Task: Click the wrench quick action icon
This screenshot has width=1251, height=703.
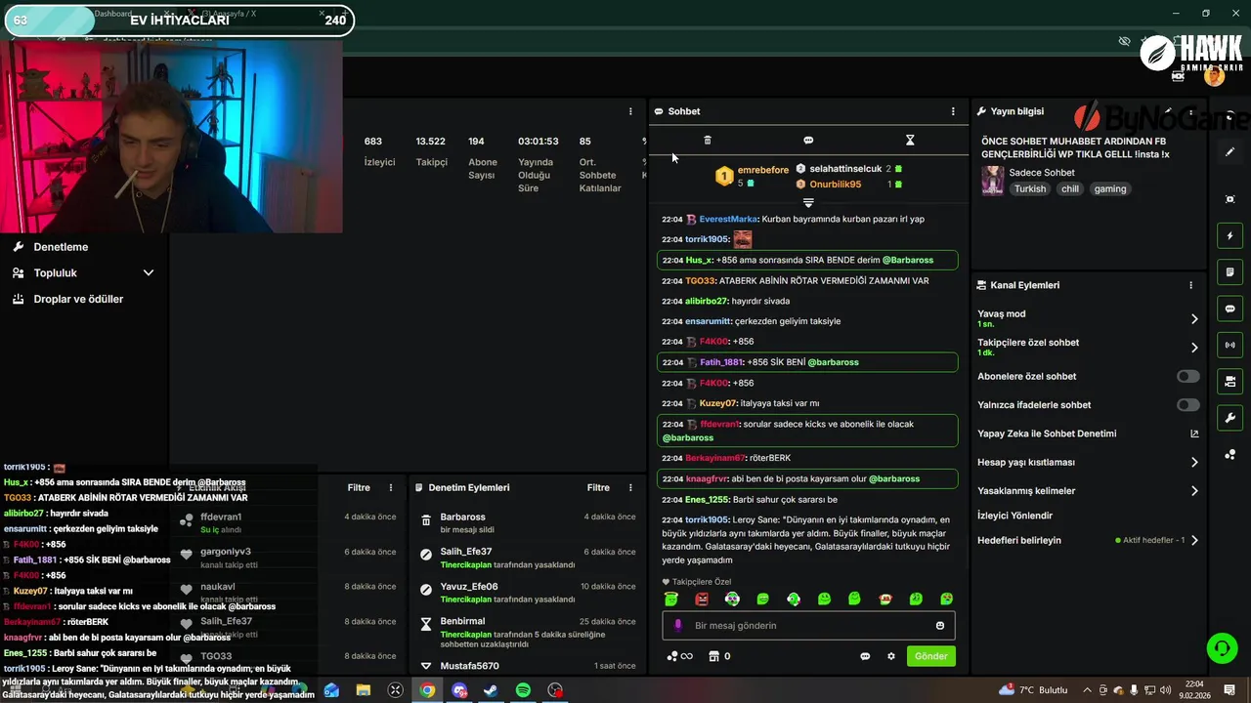Action: tap(1230, 418)
